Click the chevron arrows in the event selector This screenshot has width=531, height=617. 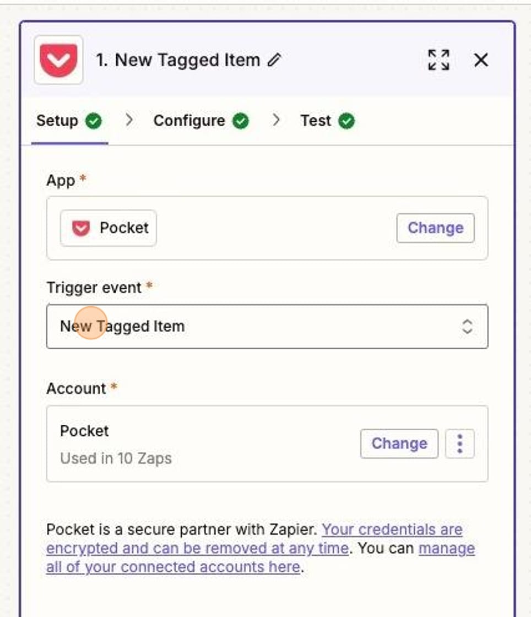point(466,326)
